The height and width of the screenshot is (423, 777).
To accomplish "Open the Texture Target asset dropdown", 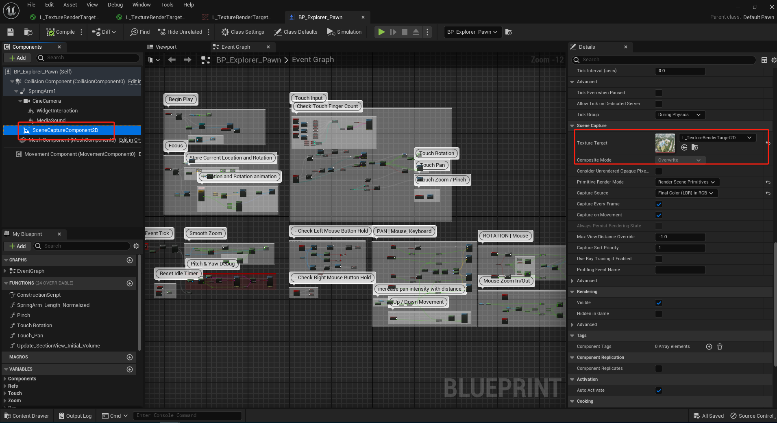I will pos(717,138).
